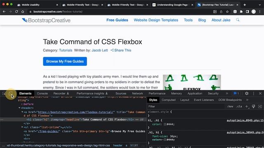Open the #444 color swatch in h1, .h1 rule

tap(165, 124)
